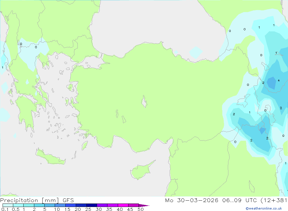This screenshot has height=211, width=288.
Task: Click the '15' legend scale label
Action: tap(67, 209)
